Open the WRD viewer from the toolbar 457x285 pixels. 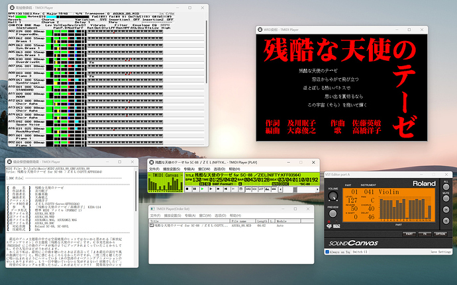click(248, 189)
